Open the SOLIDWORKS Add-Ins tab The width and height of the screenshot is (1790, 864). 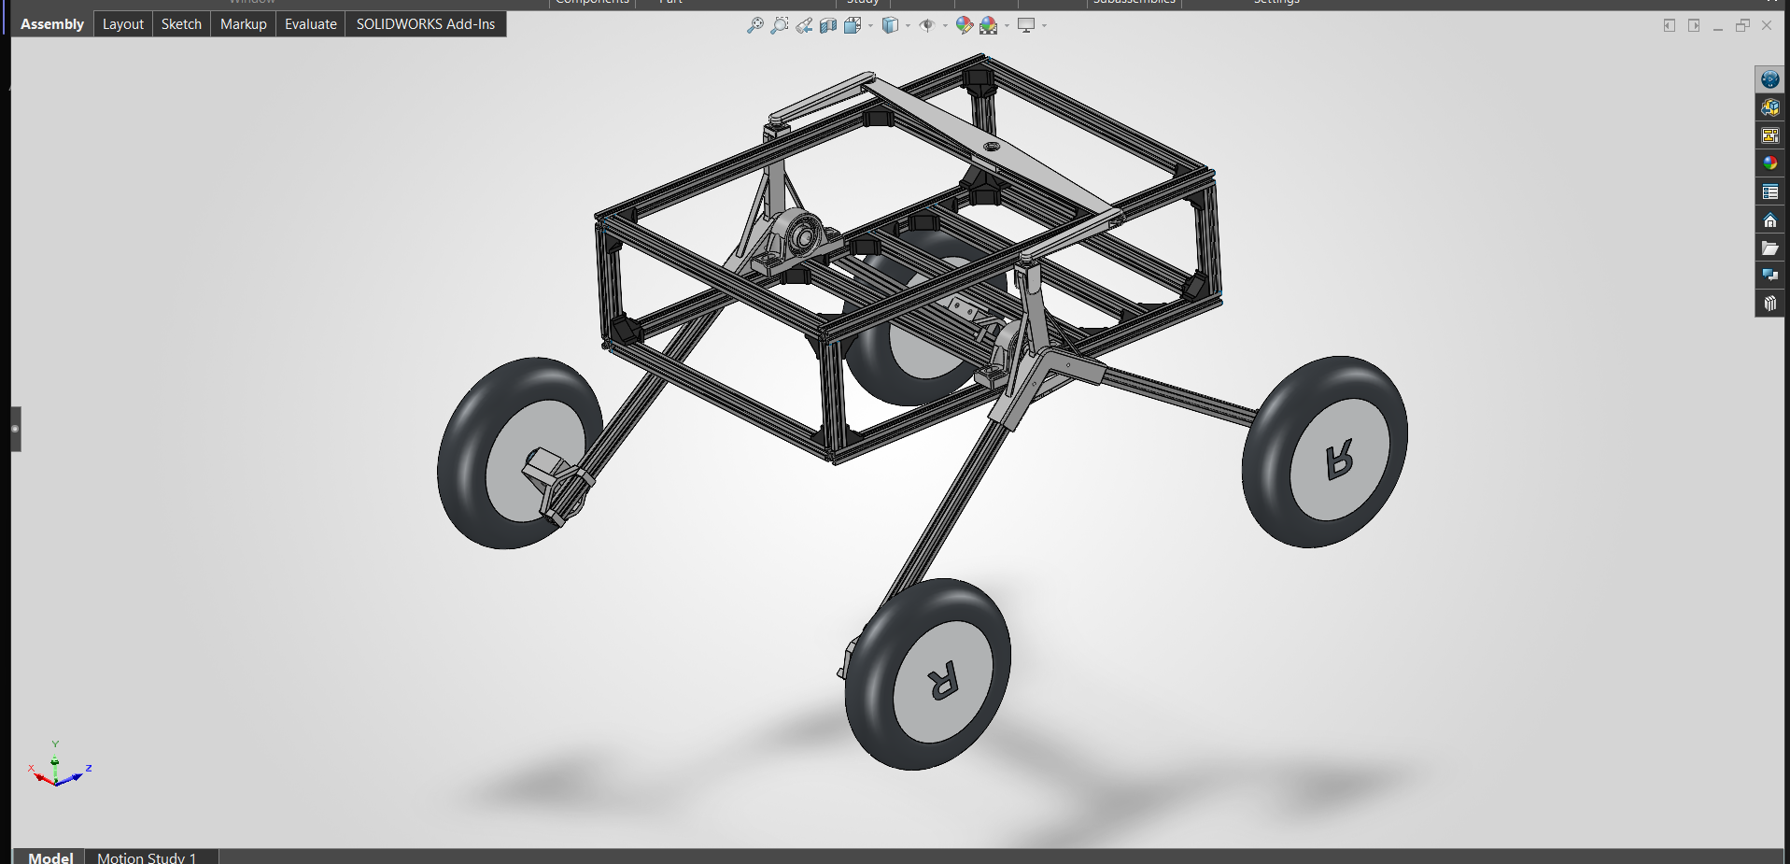426,24
